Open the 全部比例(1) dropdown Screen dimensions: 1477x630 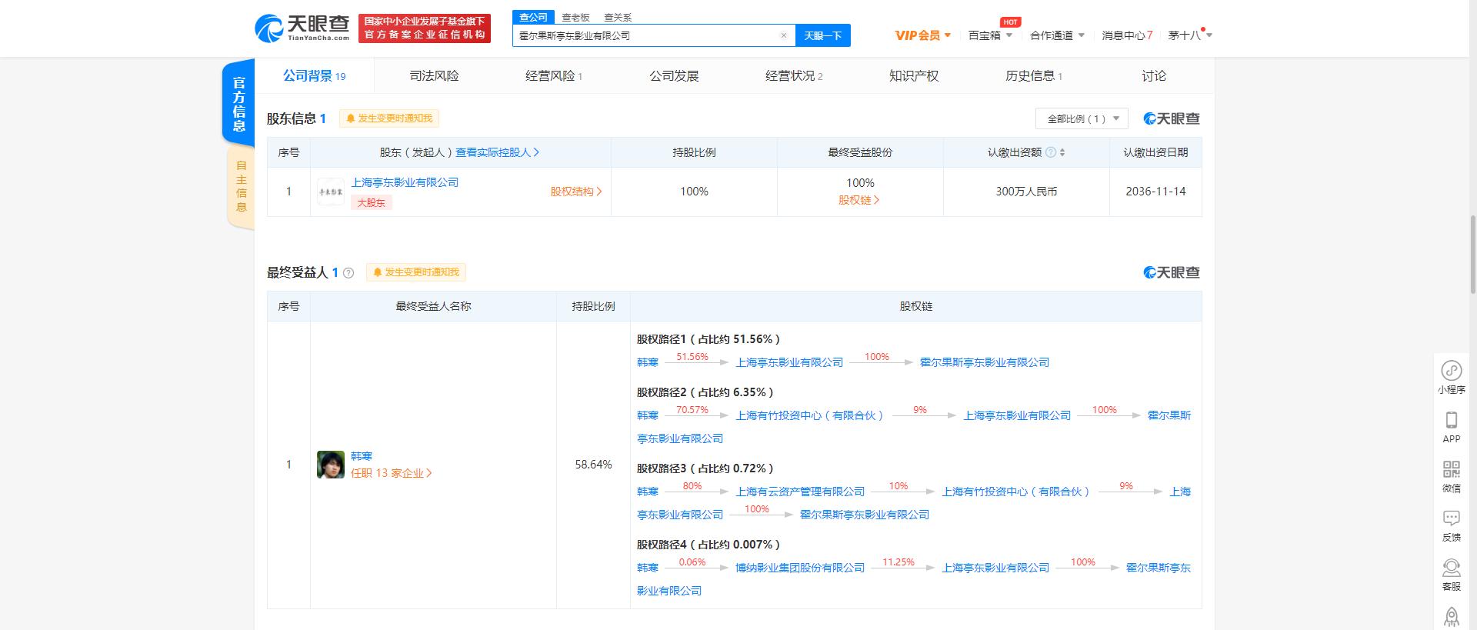coord(1082,118)
